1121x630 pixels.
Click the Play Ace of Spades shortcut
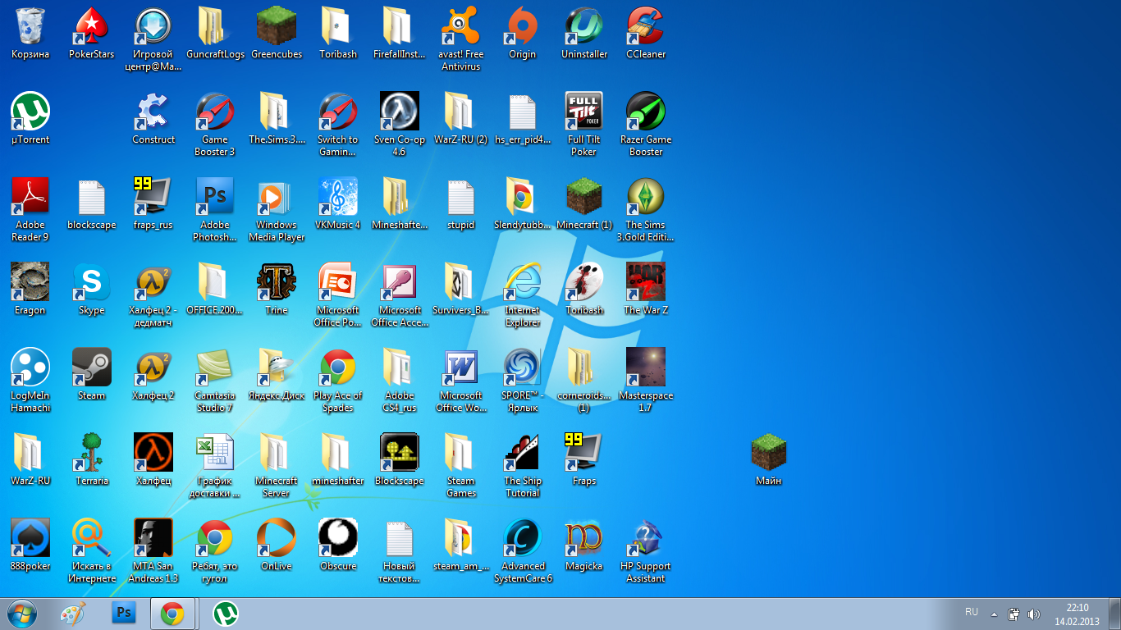(338, 367)
